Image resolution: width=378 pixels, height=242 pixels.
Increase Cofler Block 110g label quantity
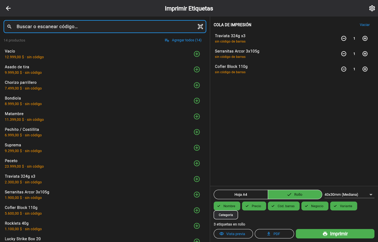(365, 69)
